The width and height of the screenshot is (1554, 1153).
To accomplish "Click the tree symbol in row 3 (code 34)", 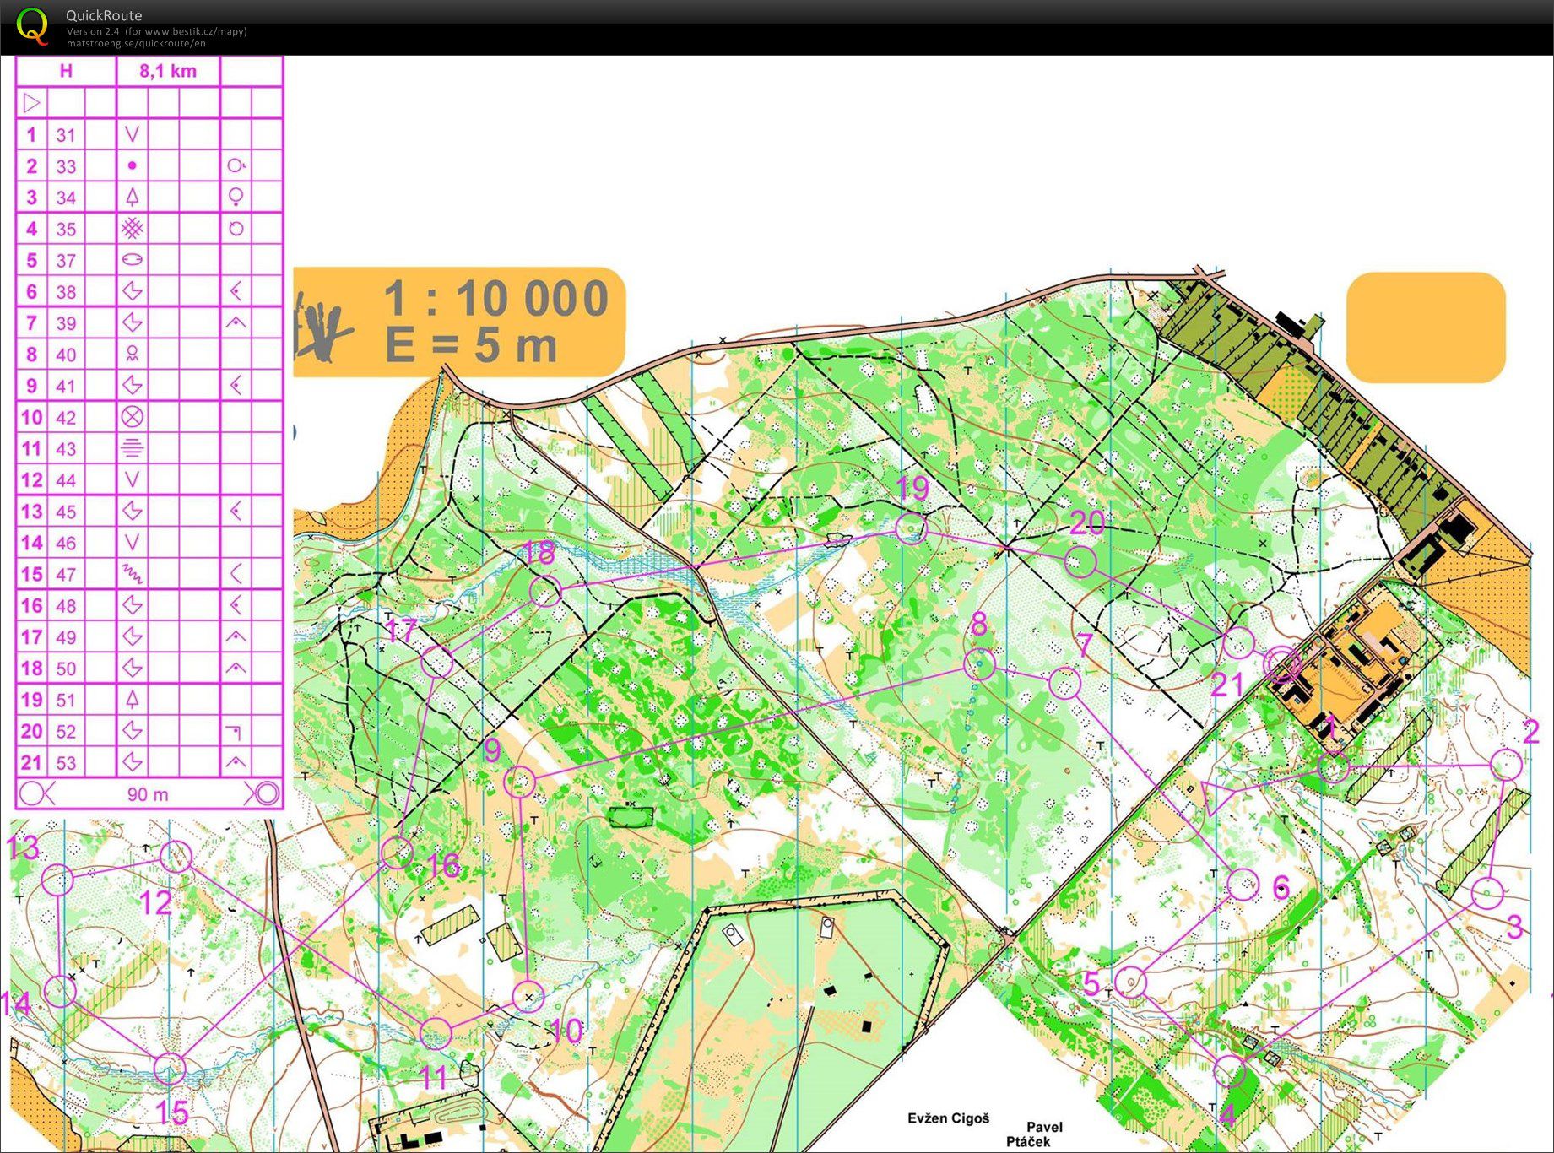I will [x=132, y=197].
